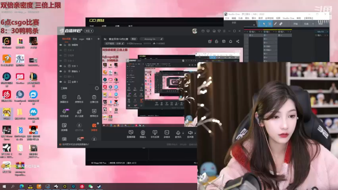Open the 弹幕助手 tool in the toolbox
Screen dimensions: 338x190
[64, 99]
